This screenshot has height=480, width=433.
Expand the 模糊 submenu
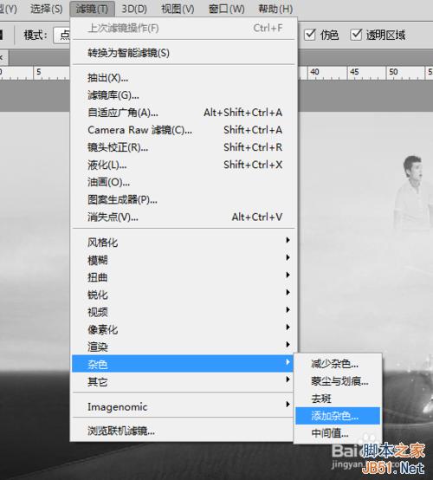pyautogui.click(x=184, y=260)
